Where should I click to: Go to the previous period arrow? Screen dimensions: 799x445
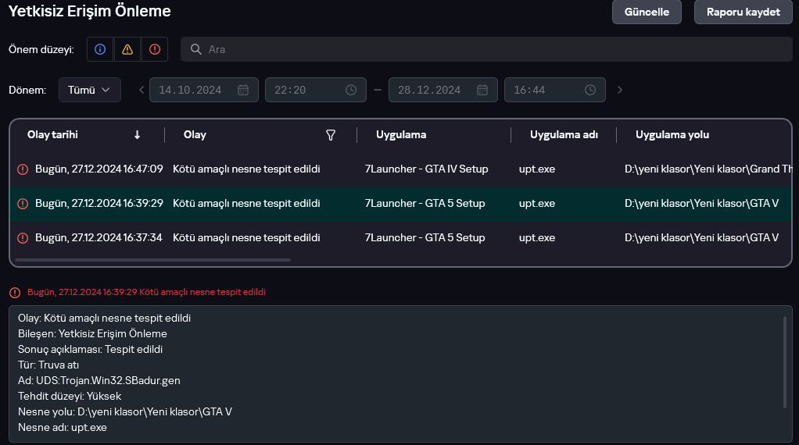coord(142,90)
